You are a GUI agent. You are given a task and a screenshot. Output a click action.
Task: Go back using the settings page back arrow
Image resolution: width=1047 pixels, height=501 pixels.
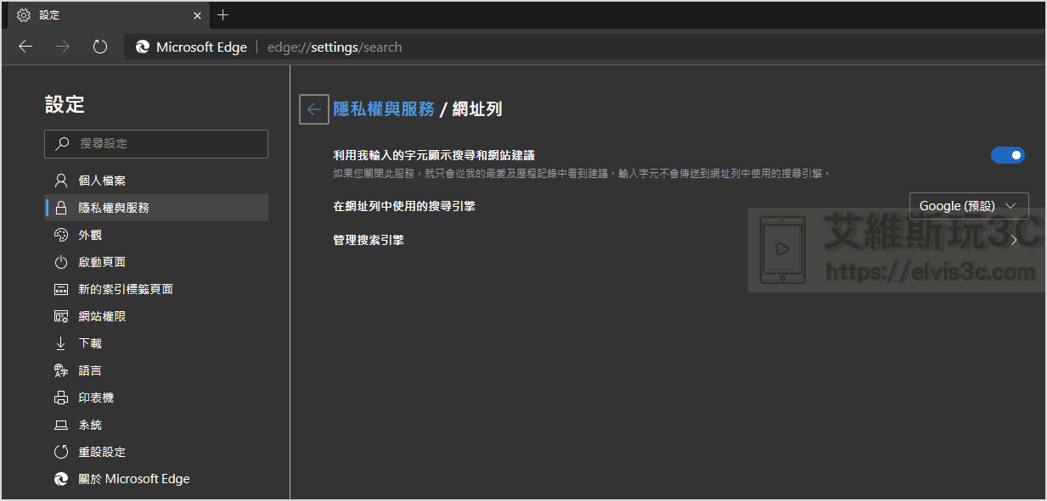(x=314, y=109)
